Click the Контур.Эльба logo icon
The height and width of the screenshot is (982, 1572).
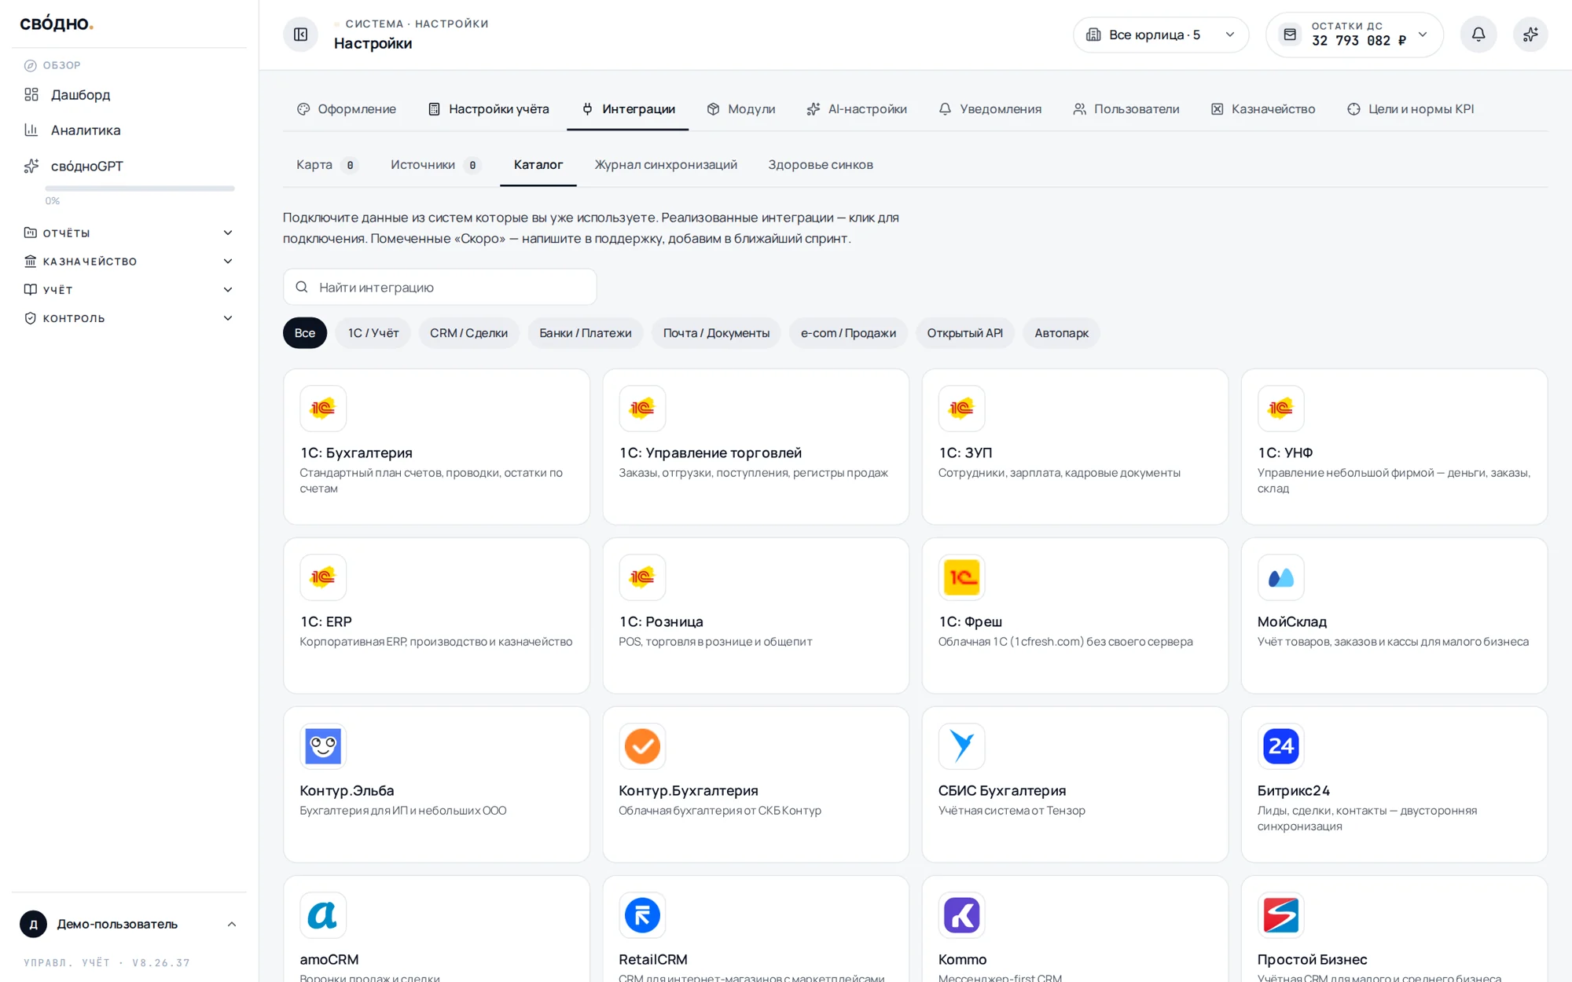[323, 746]
